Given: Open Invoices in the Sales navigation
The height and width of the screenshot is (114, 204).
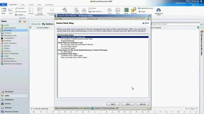Looking at the screenshot, I should [7, 51].
